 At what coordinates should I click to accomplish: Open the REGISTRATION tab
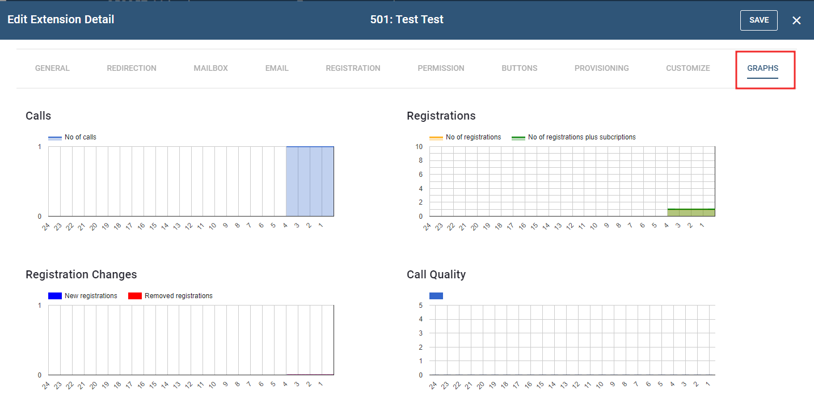coord(353,68)
